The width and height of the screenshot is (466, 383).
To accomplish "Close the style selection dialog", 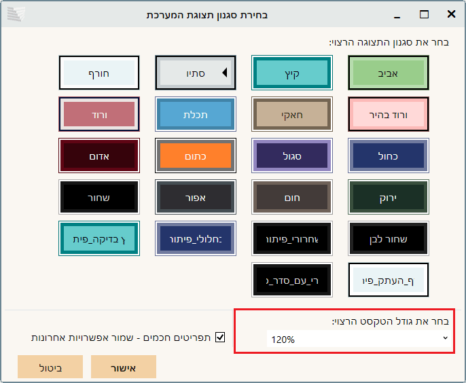I will [x=451, y=14].
